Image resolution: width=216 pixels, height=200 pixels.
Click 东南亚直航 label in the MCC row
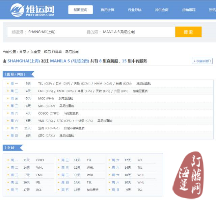[66, 99]
